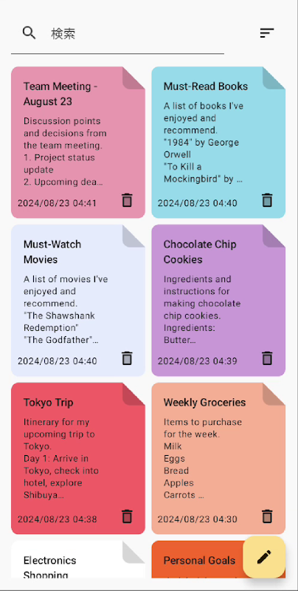Open the sort options icon
The image size is (298, 591).
(267, 33)
